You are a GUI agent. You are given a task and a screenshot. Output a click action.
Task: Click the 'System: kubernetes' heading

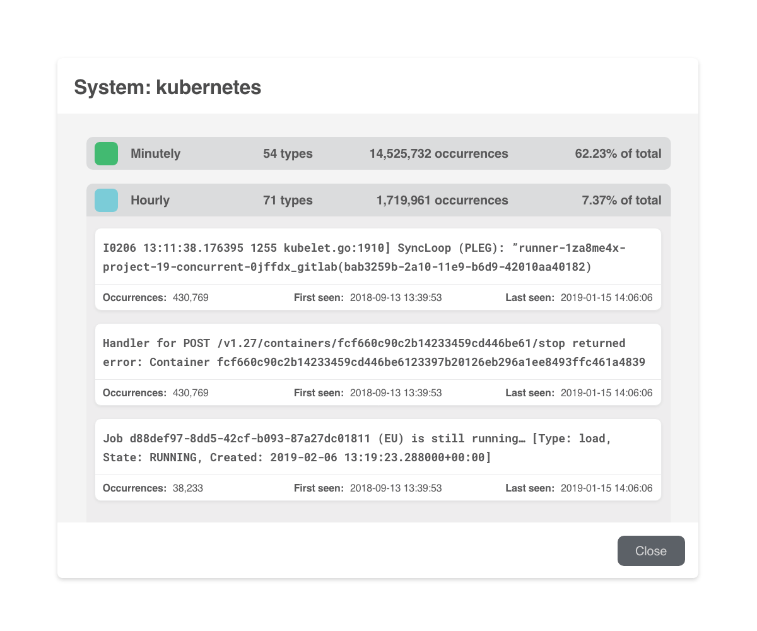pos(168,87)
